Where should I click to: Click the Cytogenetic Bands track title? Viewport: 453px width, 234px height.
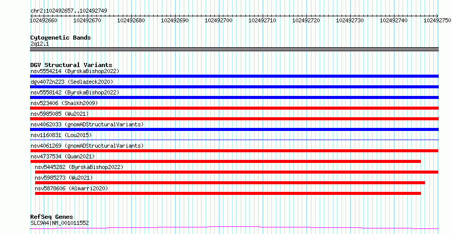(61, 38)
